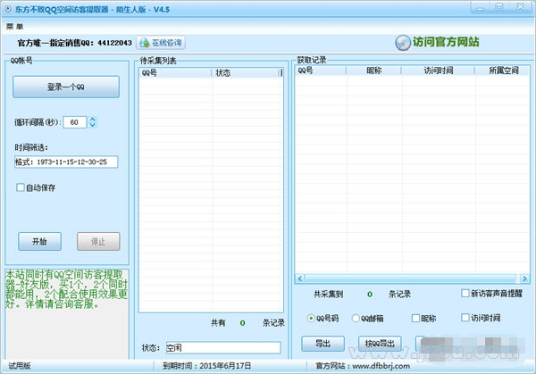This screenshot has height=374, width=536.
Task: Click the 登录一个QQ button
Action: click(66, 87)
